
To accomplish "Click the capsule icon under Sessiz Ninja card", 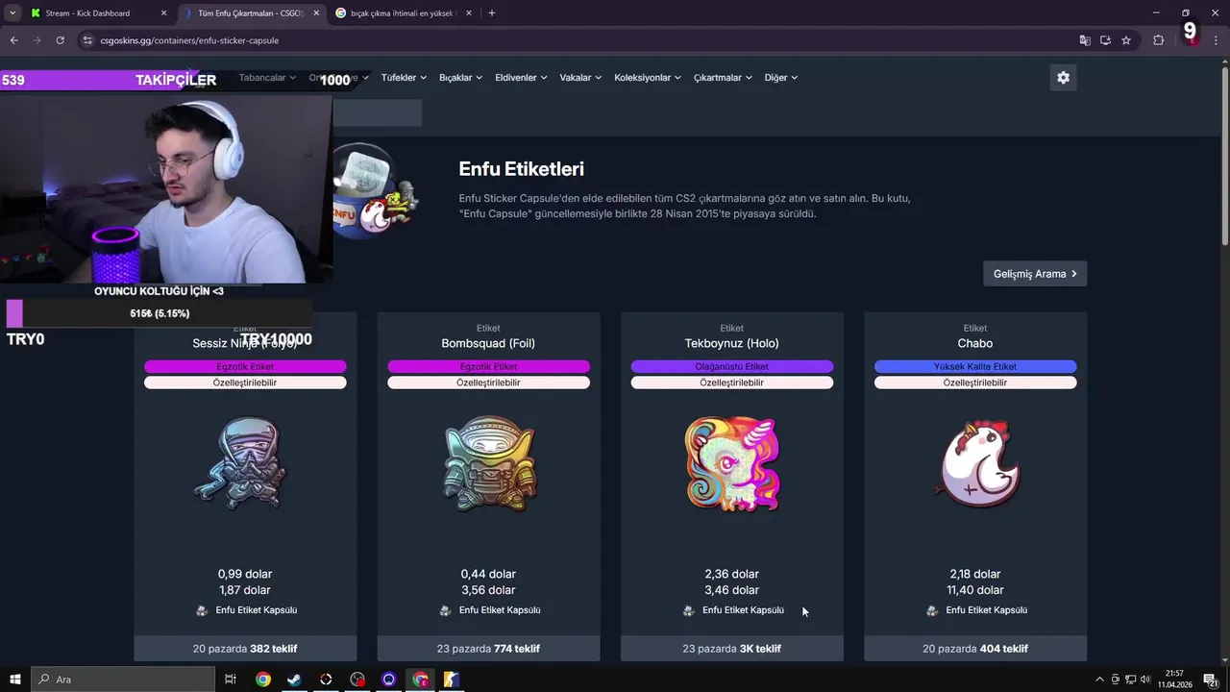I will 202,610.
